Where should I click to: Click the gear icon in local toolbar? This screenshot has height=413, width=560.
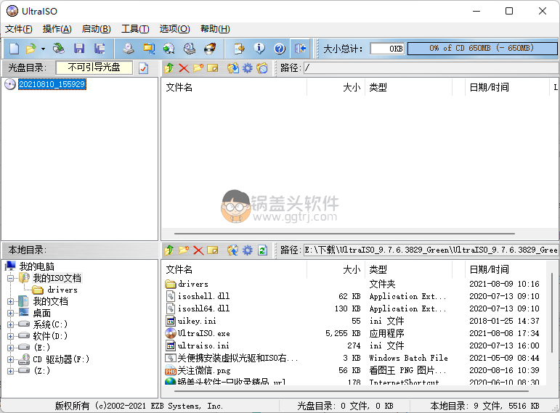(x=248, y=250)
